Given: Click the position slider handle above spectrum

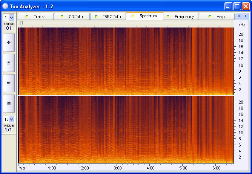Looking at the screenshot, I should (22, 23).
